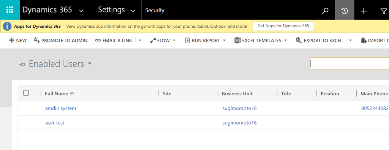
Task: Click the Import Data icon
Action: 364,40
